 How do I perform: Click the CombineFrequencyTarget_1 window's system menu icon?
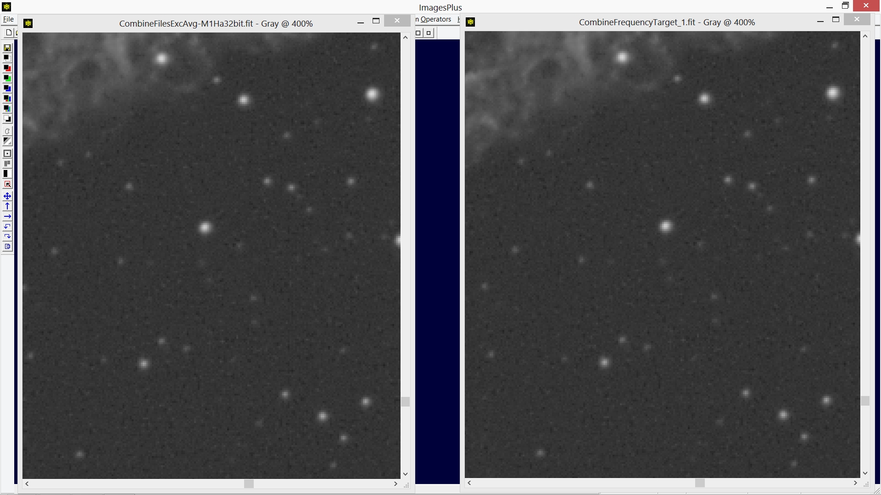[x=470, y=22]
